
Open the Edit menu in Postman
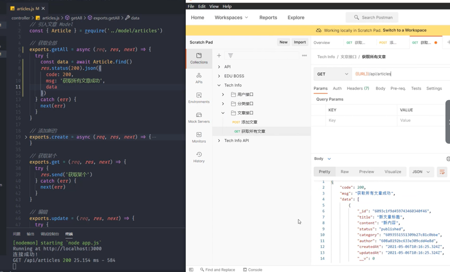[x=202, y=6]
